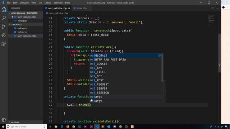The height and width of the screenshot is (129, 230).
Task: Open File Explorer from taskbar
Action: coord(56,126)
